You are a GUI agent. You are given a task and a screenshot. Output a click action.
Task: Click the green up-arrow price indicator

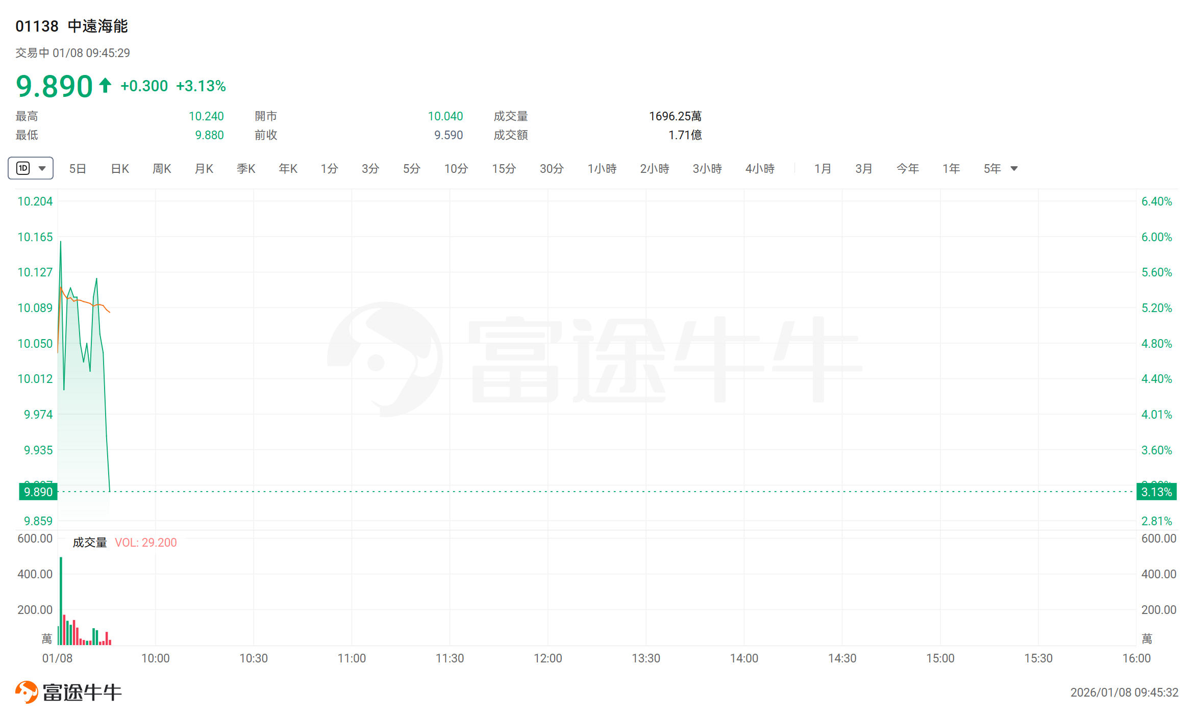105,85
